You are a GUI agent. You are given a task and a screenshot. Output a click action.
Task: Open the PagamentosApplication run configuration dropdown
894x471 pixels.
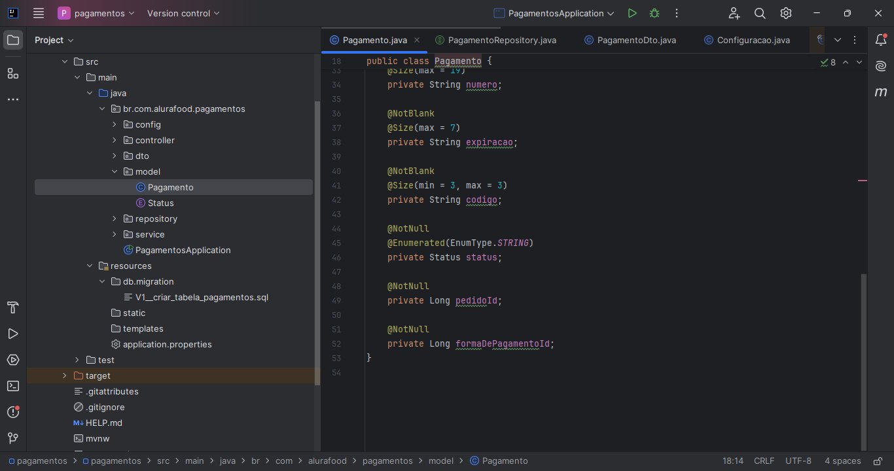click(x=554, y=13)
